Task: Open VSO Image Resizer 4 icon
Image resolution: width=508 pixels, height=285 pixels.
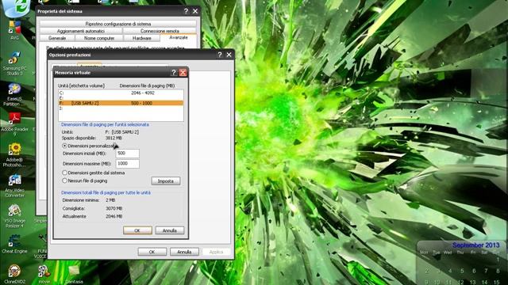Action: click(x=14, y=216)
